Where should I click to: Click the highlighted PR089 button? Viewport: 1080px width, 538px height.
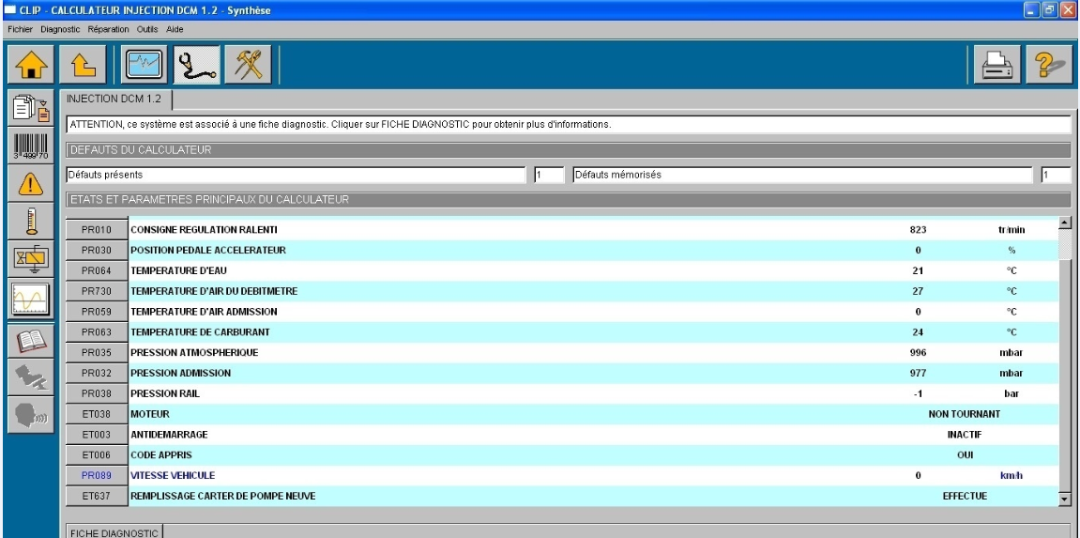click(97, 475)
